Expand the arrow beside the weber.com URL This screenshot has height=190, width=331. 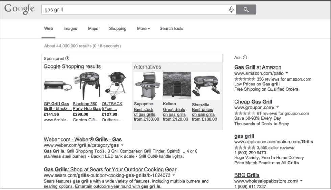pos(122,145)
